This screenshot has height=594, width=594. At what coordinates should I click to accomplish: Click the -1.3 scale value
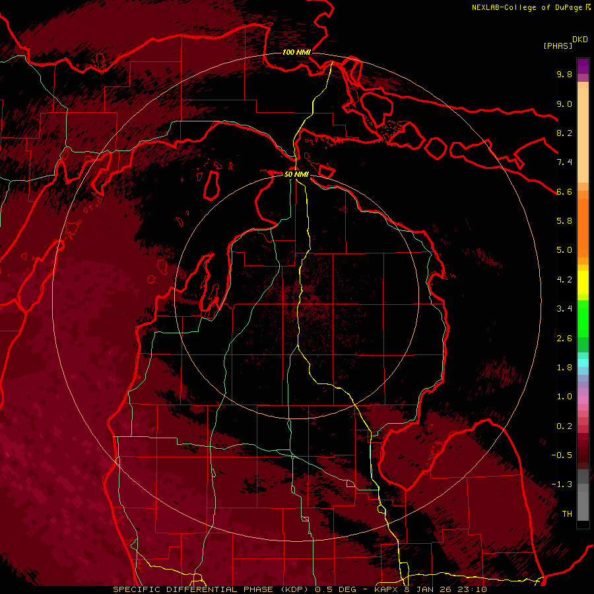coord(562,484)
